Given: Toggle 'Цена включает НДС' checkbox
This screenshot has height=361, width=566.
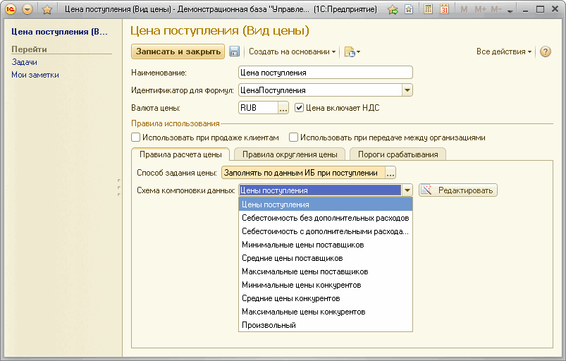Looking at the screenshot, I should point(299,108).
